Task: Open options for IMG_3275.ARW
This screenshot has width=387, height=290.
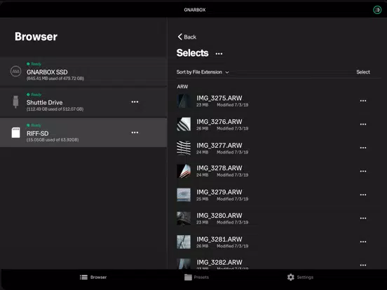Action: click(x=363, y=101)
